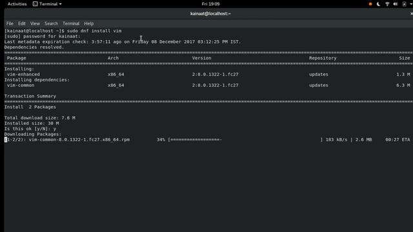Click the 'Installed size: 30 M' line

tap(32, 123)
